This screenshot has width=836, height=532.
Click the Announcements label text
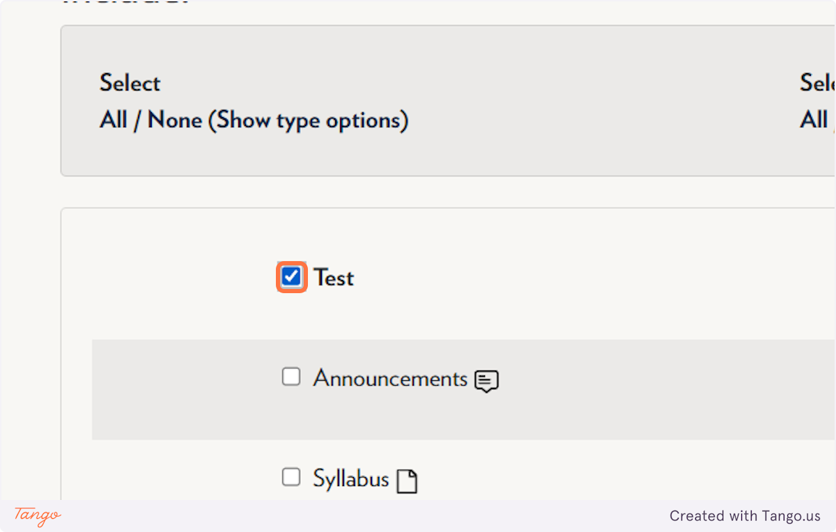click(390, 378)
